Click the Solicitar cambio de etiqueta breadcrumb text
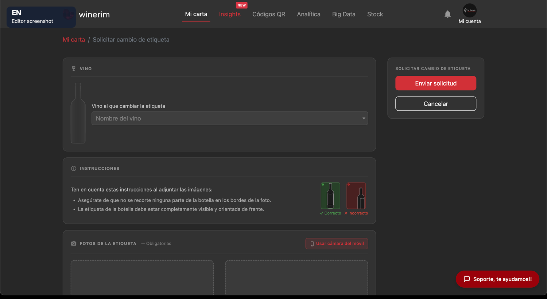The image size is (547, 299). point(131,40)
